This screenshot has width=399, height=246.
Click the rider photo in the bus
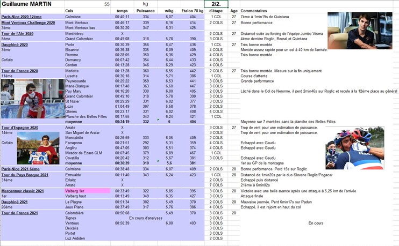(360, 31)
